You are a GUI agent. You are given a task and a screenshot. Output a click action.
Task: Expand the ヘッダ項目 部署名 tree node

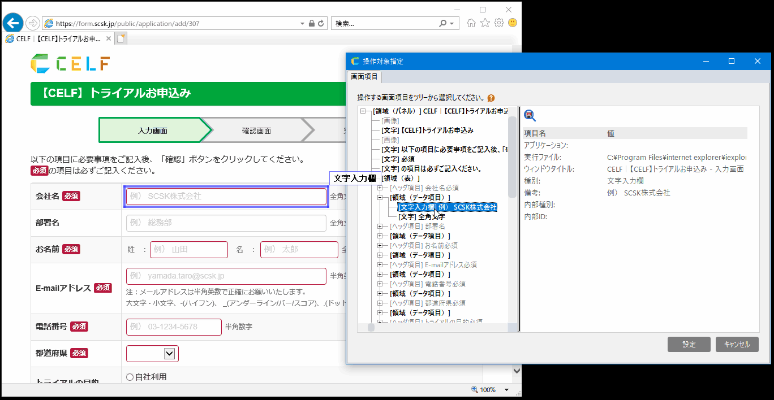click(380, 227)
